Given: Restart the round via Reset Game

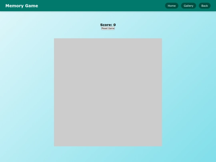Looking at the screenshot, I should (108, 28).
